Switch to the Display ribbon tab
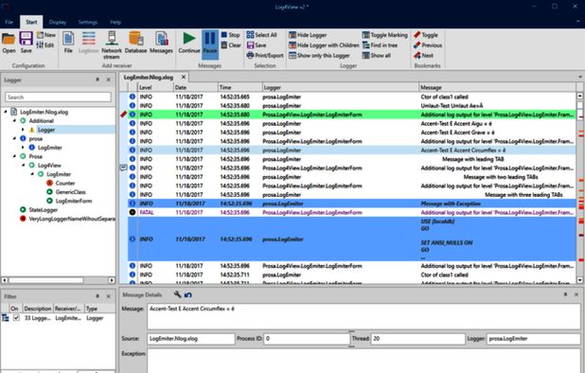585x373 pixels. (x=58, y=22)
